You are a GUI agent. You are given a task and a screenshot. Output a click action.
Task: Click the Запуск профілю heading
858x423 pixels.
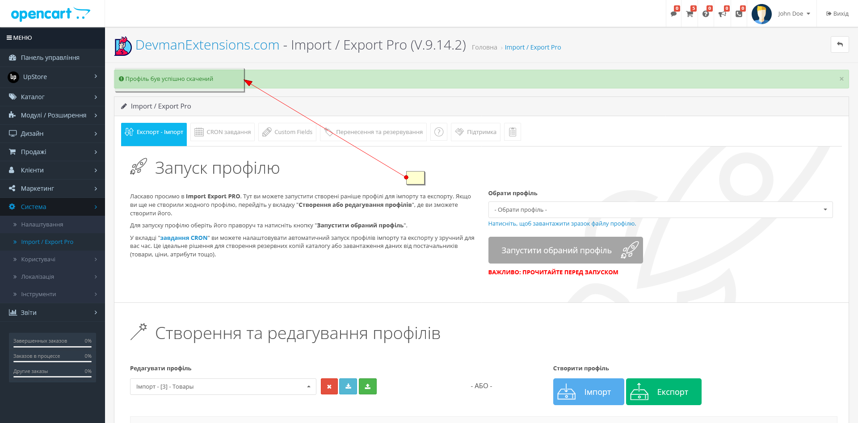(x=217, y=168)
